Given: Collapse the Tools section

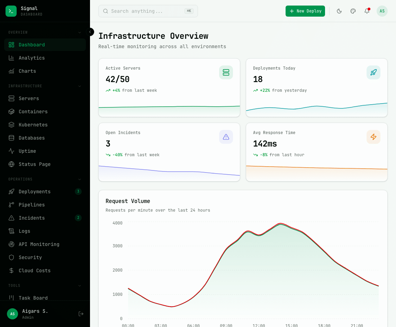Looking at the screenshot, I should pos(80,285).
